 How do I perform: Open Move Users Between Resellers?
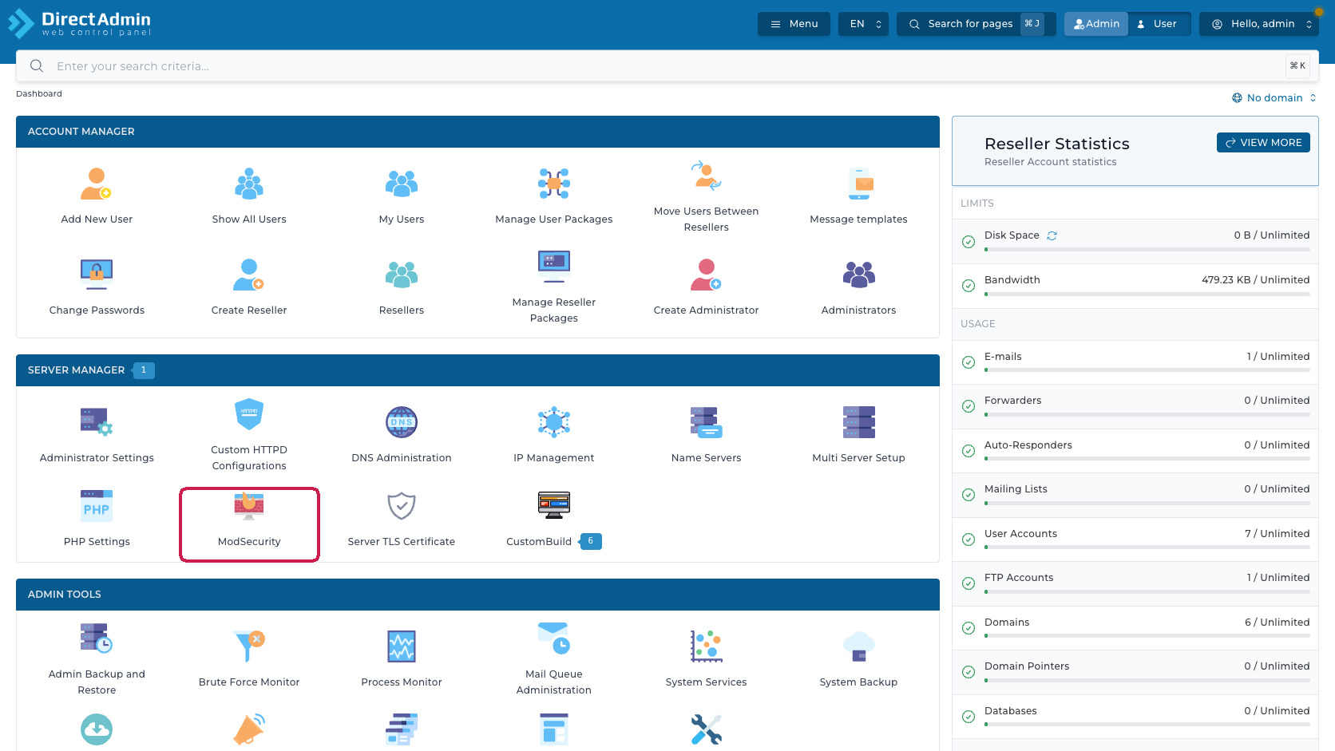(707, 197)
